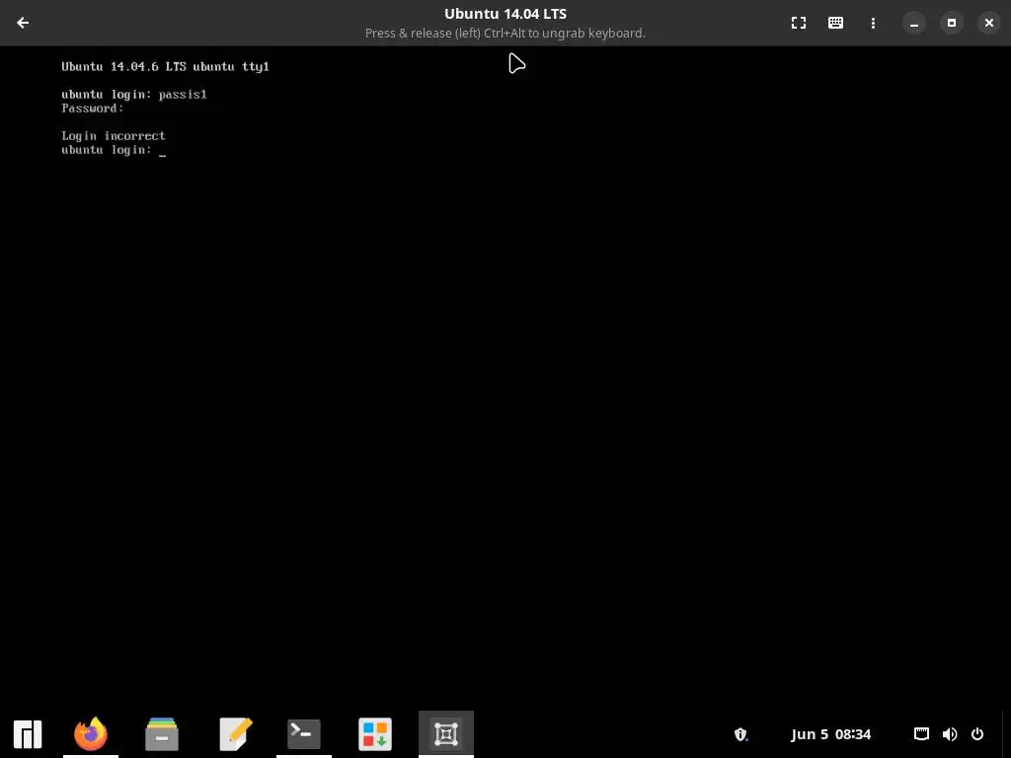The width and height of the screenshot is (1011, 758).
Task: Open the clock showing Jun 5 08:34
Action: [x=830, y=734]
